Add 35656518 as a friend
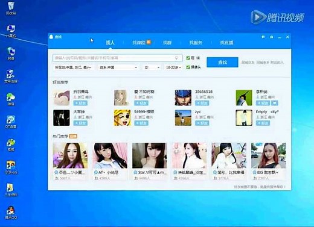This screenshot has height=227, width=314. (202, 103)
